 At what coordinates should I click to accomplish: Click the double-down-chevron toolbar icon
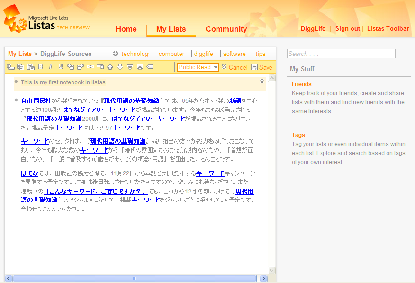click(130, 67)
